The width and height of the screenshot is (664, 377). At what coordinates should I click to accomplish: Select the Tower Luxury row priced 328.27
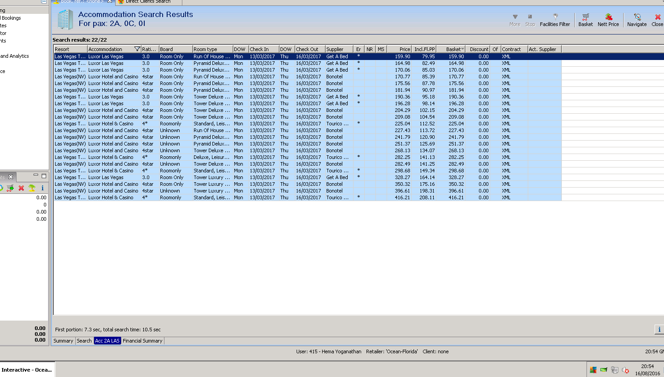(307, 177)
